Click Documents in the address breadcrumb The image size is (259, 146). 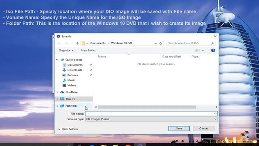click(x=98, y=43)
